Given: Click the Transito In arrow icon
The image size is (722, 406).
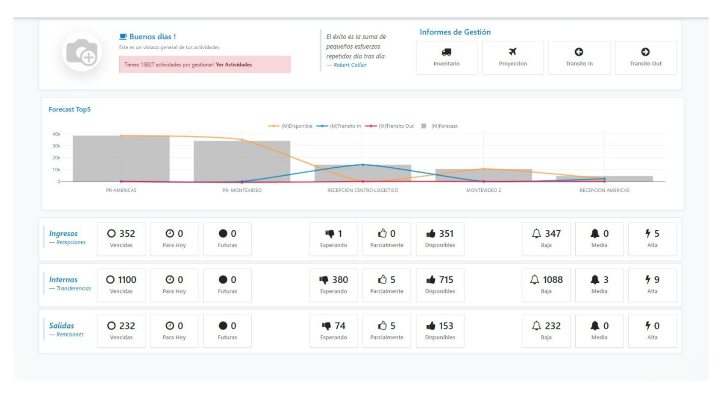Looking at the screenshot, I should [579, 52].
